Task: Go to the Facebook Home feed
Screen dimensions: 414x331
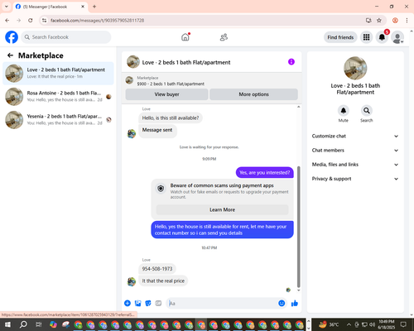Action: pos(185,37)
